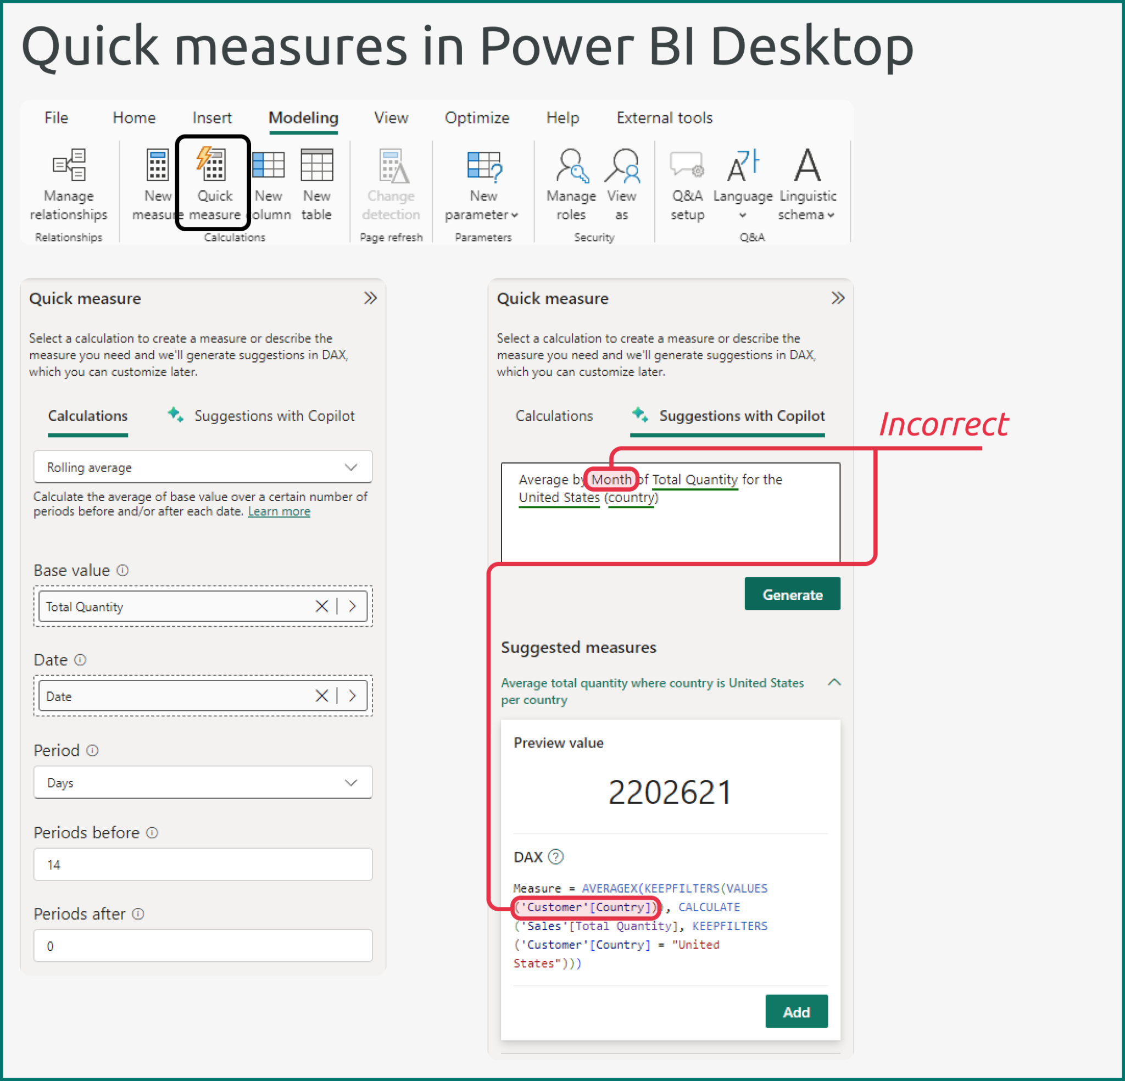Open the Rolling average calculation dropdown
The width and height of the screenshot is (1125, 1081).
203,467
